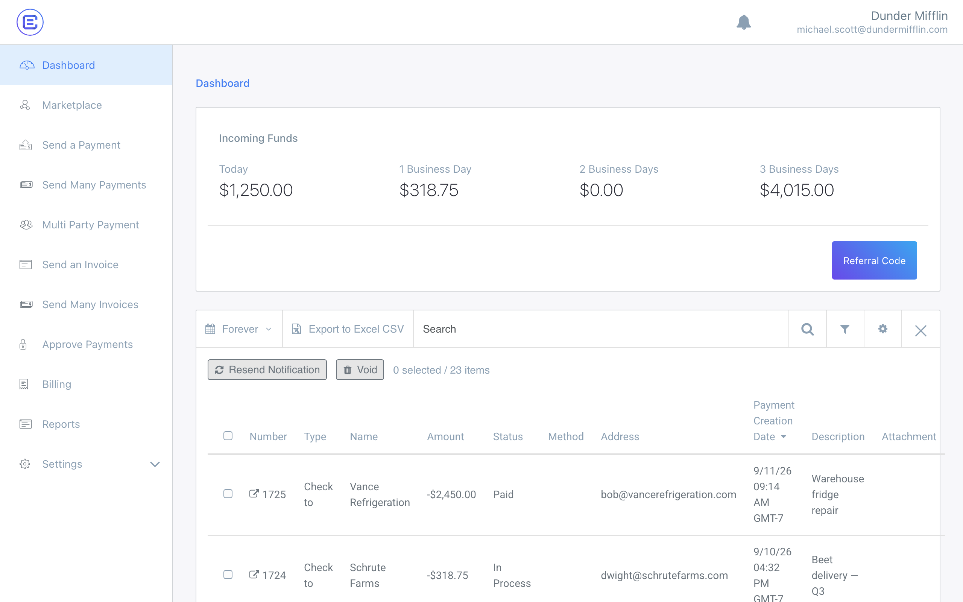Screen dimensions: 963x602
Task: Click the Referral Code button
Action: pos(874,260)
